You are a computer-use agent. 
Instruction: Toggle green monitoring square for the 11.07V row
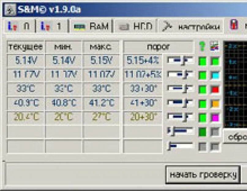tap(202, 75)
